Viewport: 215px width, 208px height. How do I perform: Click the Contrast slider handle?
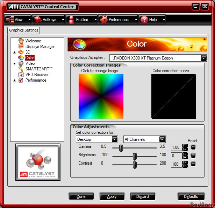click(135, 165)
